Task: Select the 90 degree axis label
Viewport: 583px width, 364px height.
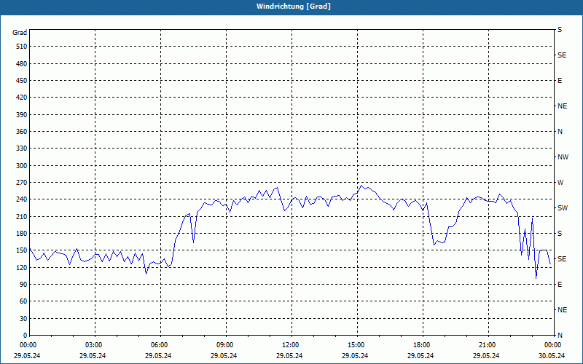Action: point(23,285)
